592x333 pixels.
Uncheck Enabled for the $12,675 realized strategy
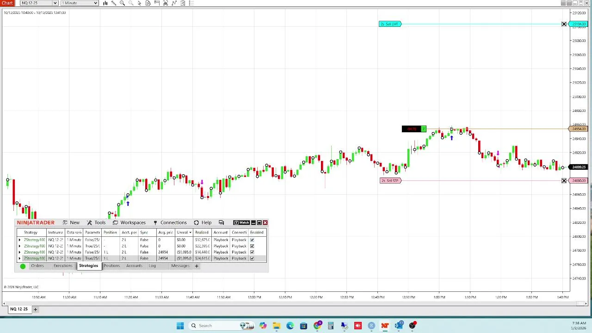coord(252,240)
